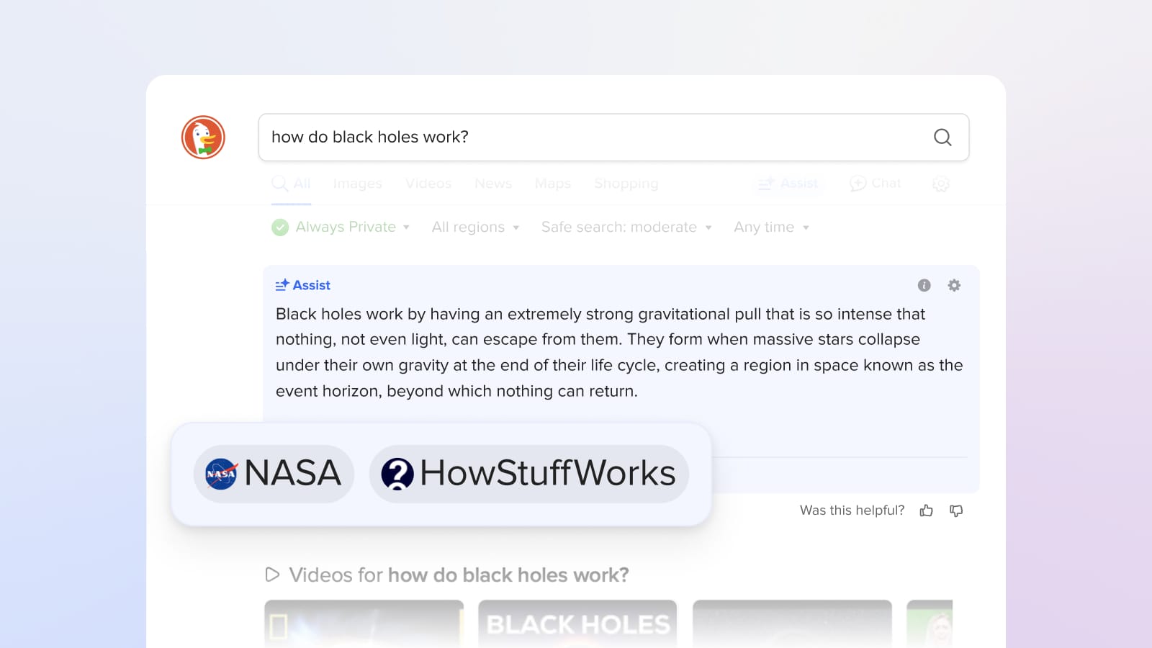The width and height of the screenshot is (1152, 648).
Task: Click the Chat bubble icon
Action: point(858,184)
